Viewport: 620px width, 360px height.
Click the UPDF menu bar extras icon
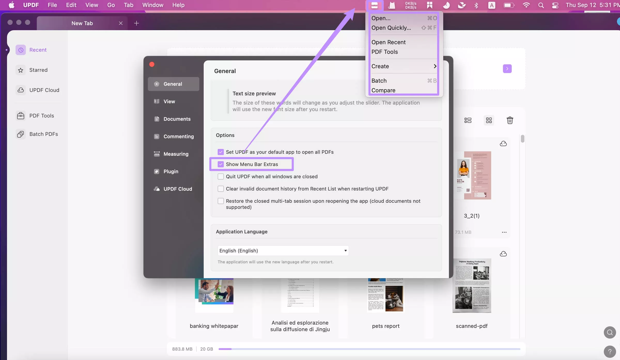(x=374, y=5)
